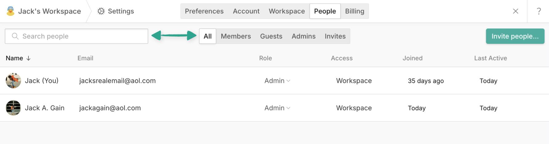Open the Billing tab
549x144 pixels.
[355, 11]
